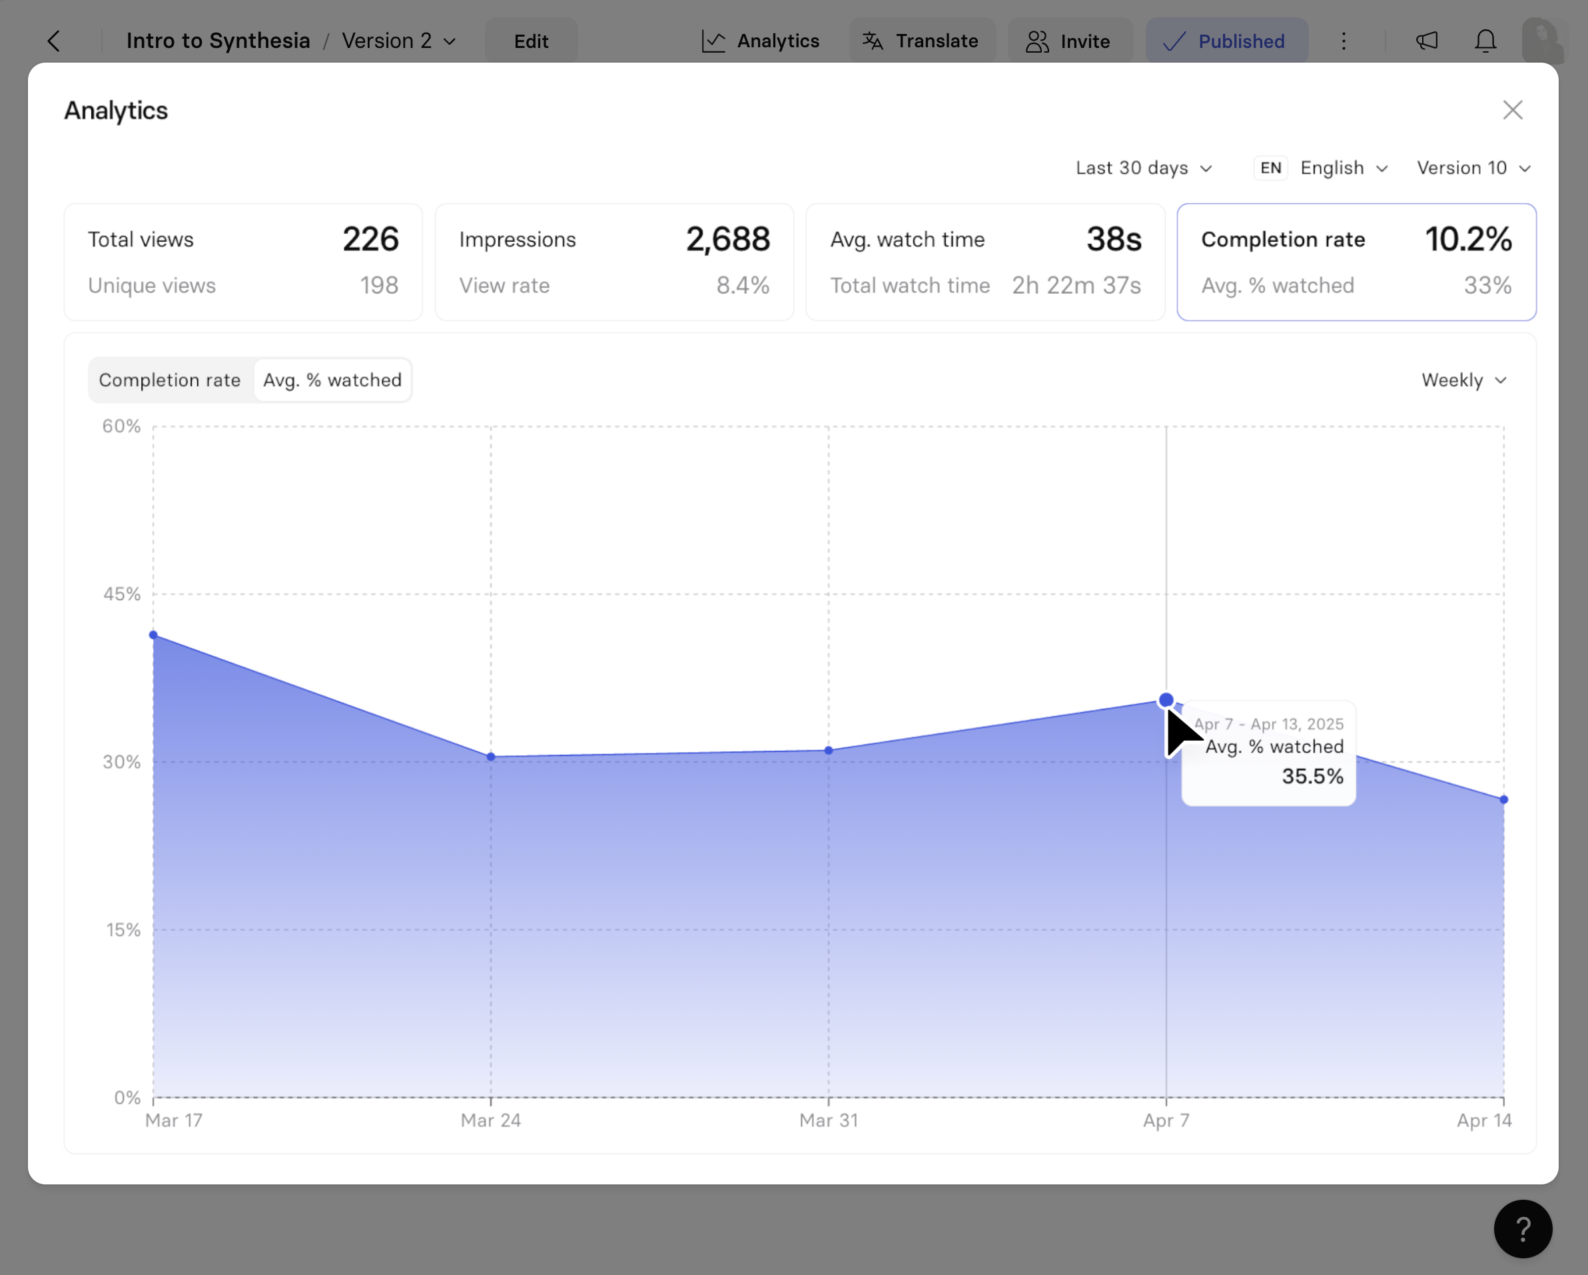This screenshot has width=1588, height=1275.
Task: Expand the Last 30 days dropdown
Action: (1143, 168)
